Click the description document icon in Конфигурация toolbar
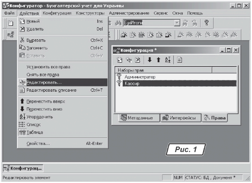The image size is (252, 183). click(179, 59)
